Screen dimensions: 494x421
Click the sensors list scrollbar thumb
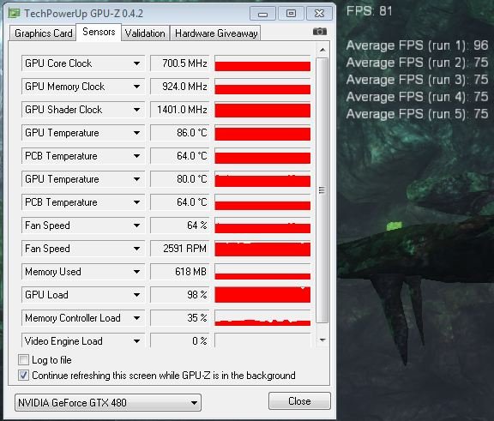[322, 190]
